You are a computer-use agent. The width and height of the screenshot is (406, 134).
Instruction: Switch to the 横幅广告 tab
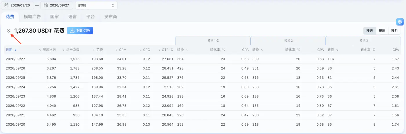(x=32, y=17)
